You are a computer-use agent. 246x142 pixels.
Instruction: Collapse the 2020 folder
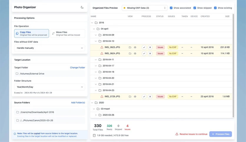coord(92,103)
